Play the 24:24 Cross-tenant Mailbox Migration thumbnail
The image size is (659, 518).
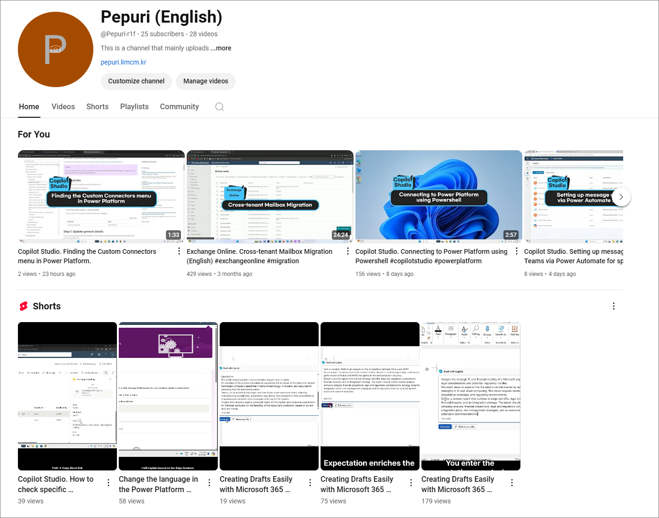pos(270,196)
